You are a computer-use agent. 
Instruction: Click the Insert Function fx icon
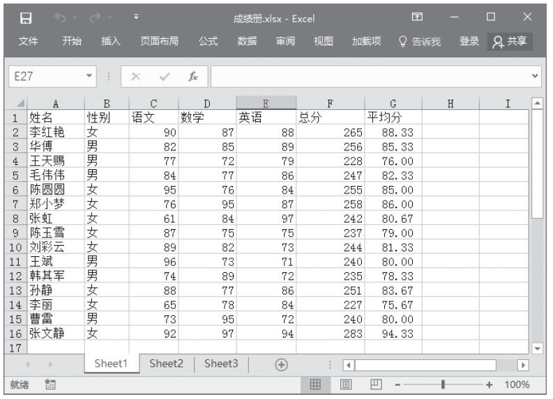[x=192, y=76]
